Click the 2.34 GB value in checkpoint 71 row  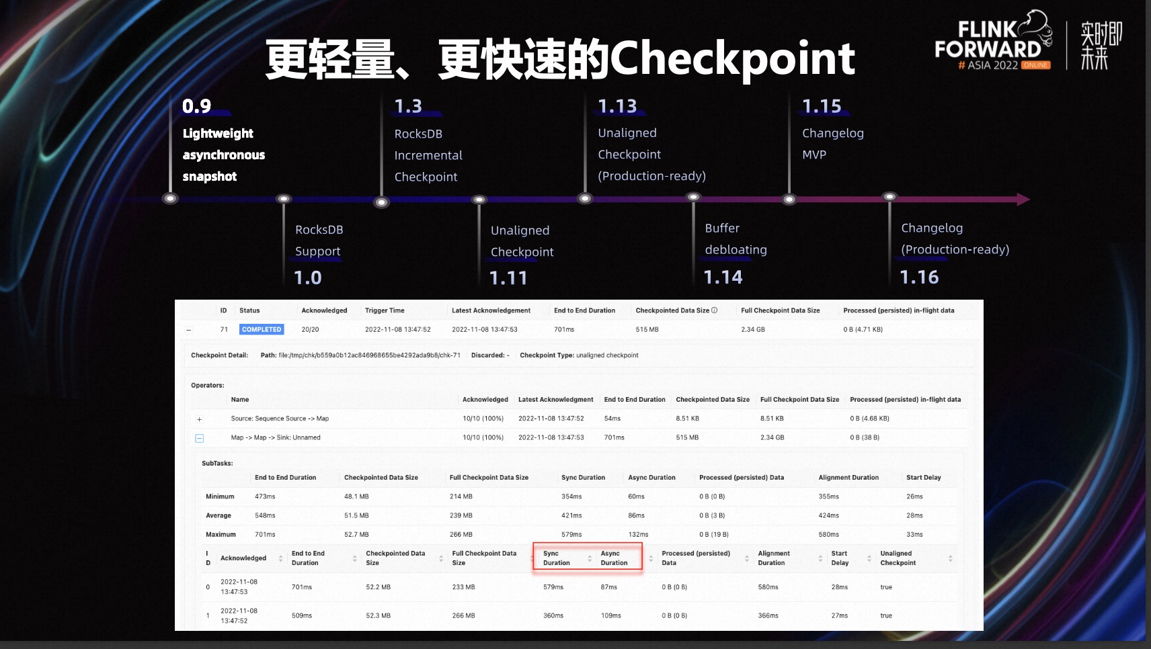tap(753, 329)
